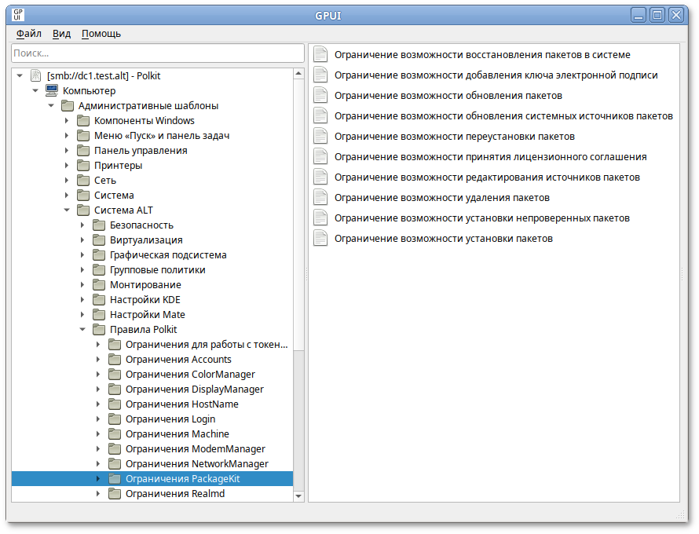Click the folder icon beside Принтеры
The height and width of the screenshot is (534, 699).
[x=83, y=166]
